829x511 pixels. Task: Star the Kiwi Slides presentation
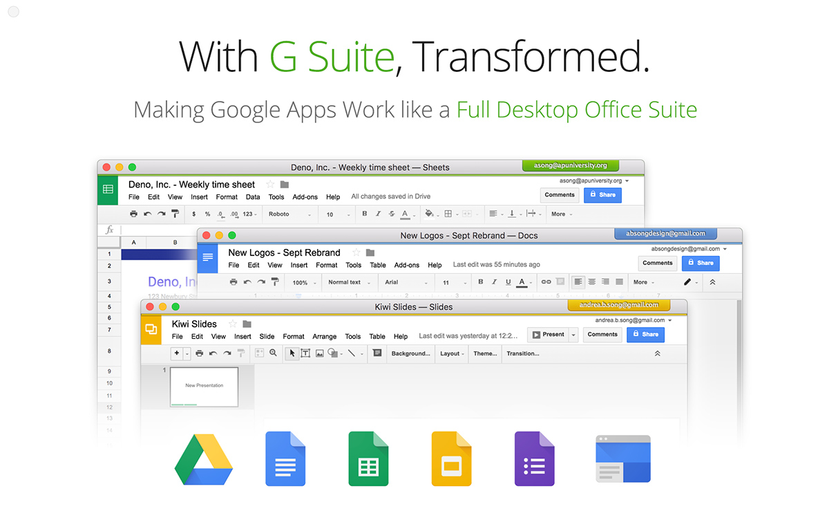233,324
